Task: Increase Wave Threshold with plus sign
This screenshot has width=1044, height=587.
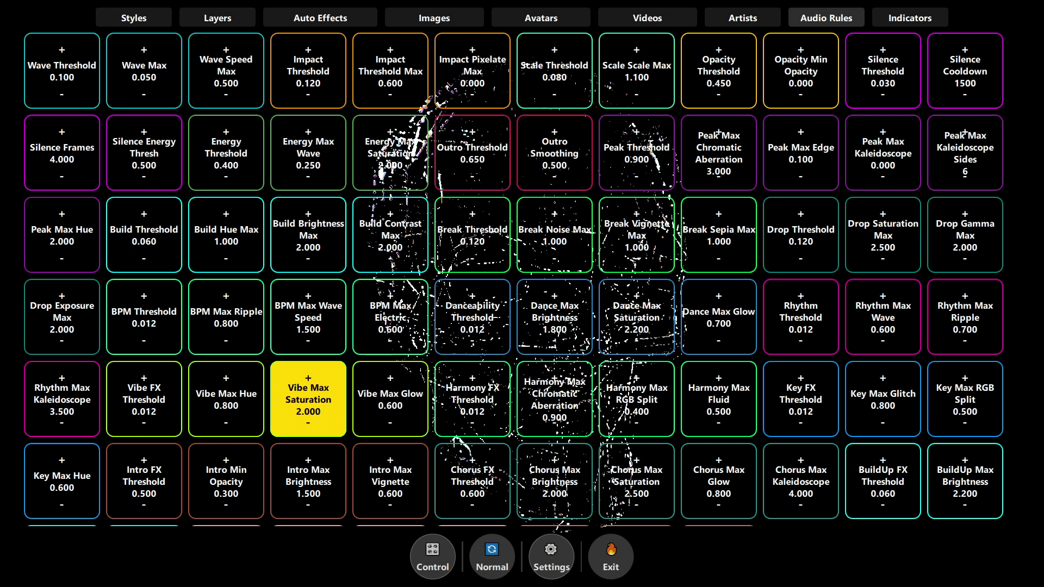Action: [x=62, y=50]
